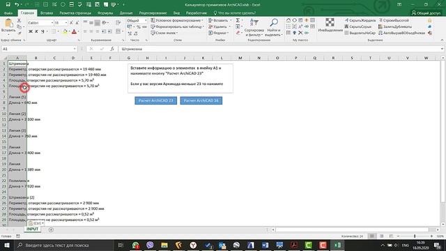Click the zoom slider handle in status bar
This screenshot has height=251, width=446.
point(415,236)
